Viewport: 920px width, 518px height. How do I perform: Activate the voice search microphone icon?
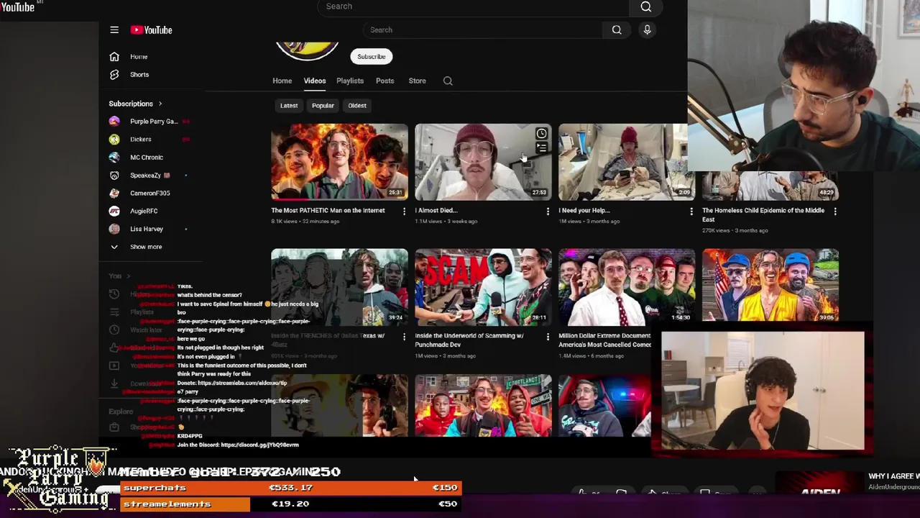(647, 30)
